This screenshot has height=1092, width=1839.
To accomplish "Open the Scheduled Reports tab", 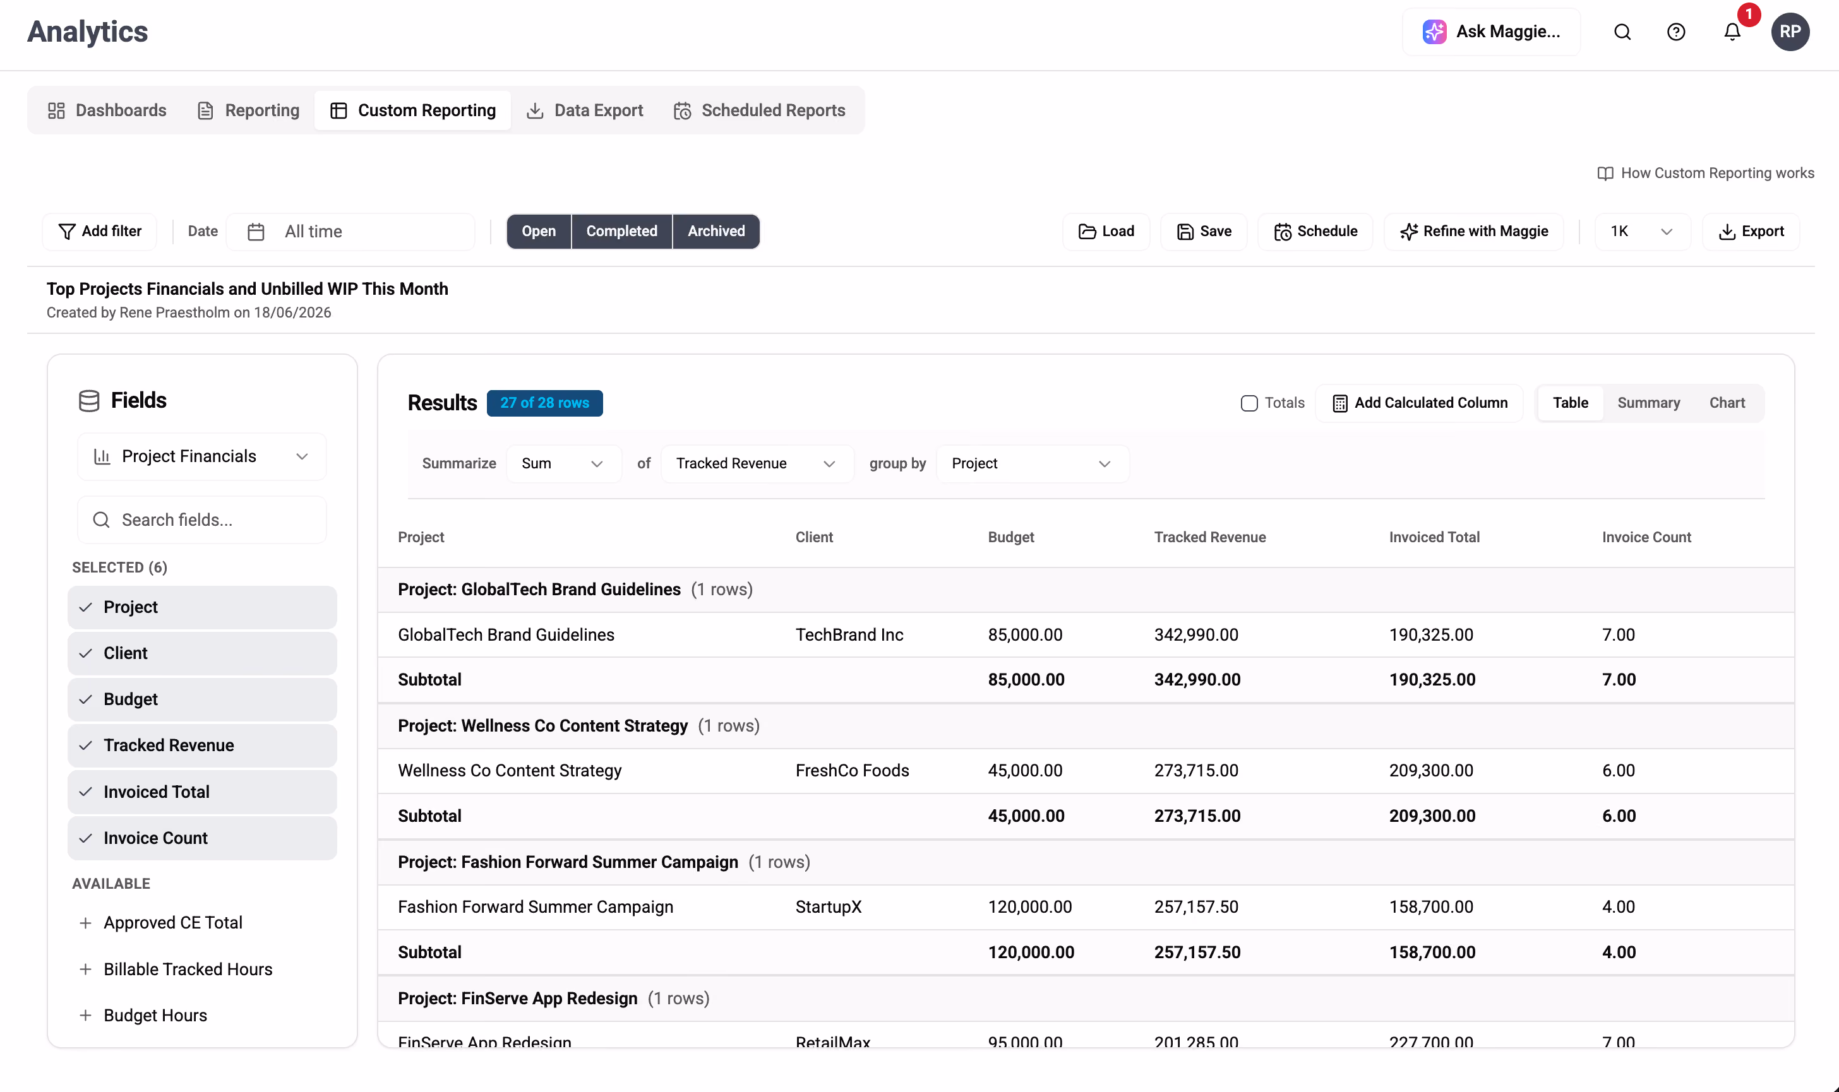I will click(x=760, y=110).
